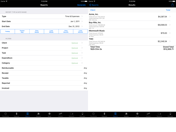
Task: Open Modules puzzle tab on Results screen
Action: pyautogui.click(x=126, y=114)
